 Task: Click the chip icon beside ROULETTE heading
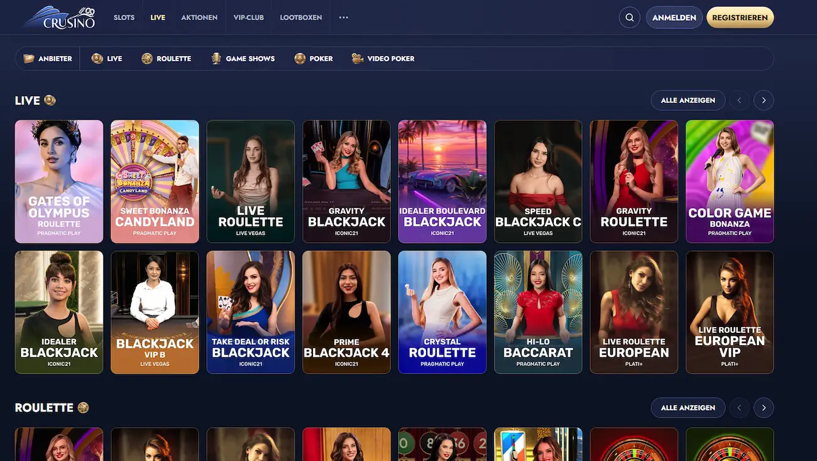click(x=83, y=408)
